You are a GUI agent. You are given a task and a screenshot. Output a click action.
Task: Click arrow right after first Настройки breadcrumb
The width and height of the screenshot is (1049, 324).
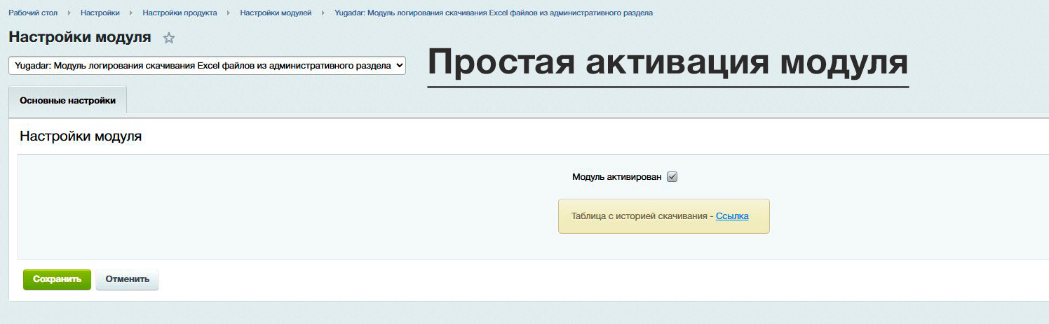pos(131,13)
